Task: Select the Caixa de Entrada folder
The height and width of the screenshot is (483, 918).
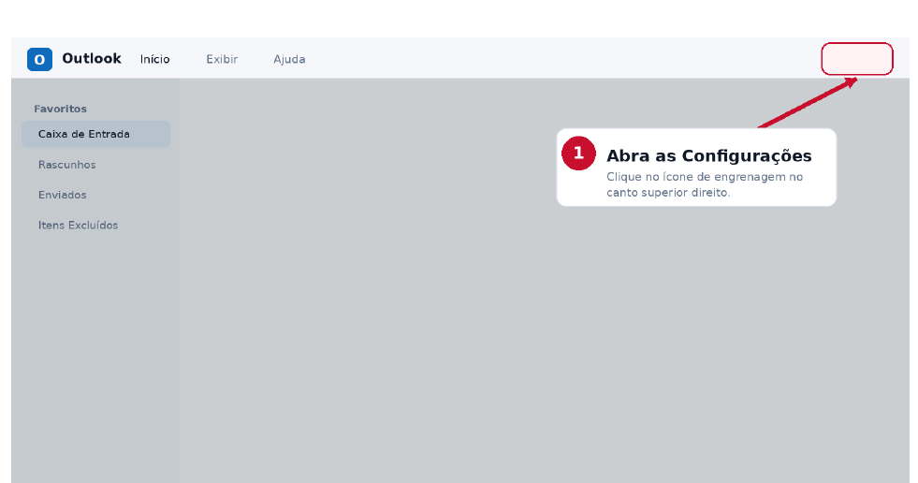Action: coord(96,134)
